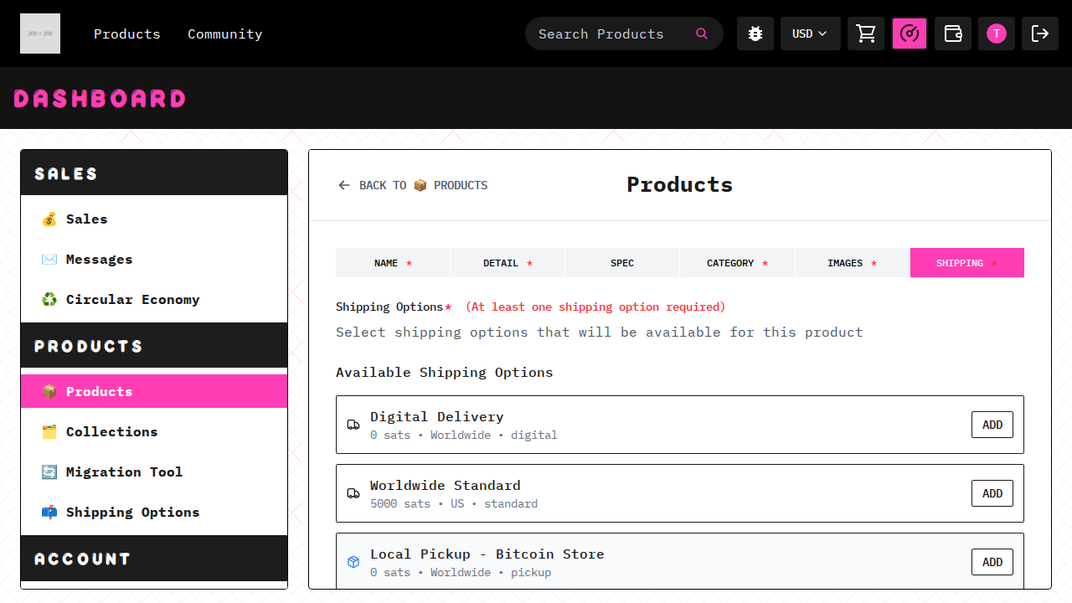This screenshot has width=1072, height=603.
Task: Open Migration Tool in the sidebar
Action: tap(154, 472)
